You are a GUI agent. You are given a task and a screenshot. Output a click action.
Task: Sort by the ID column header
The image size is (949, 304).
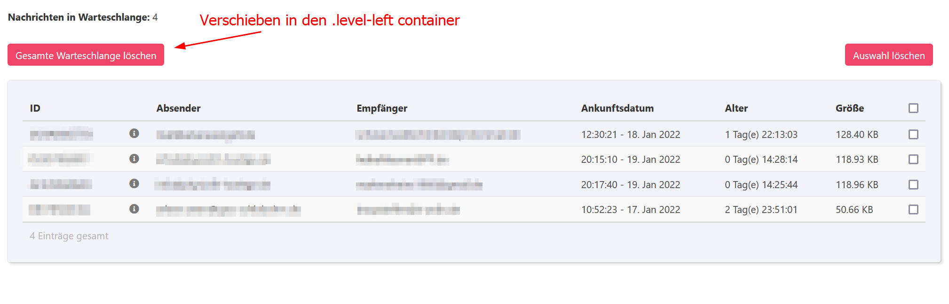(35, 108)
